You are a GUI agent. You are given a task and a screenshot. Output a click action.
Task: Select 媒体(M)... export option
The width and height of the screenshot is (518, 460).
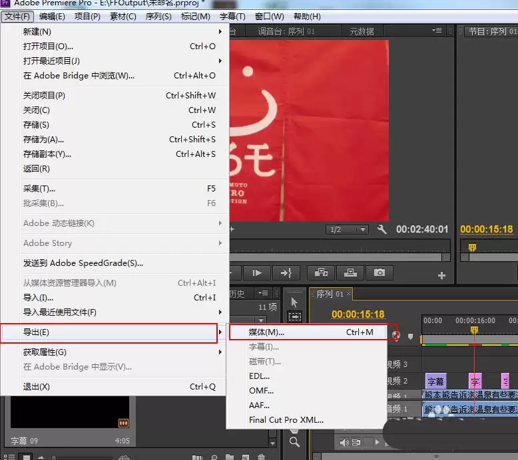tap(307, 332)
